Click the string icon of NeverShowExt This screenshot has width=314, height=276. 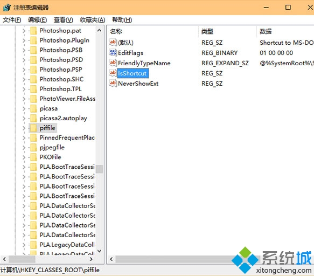(113, 83)
